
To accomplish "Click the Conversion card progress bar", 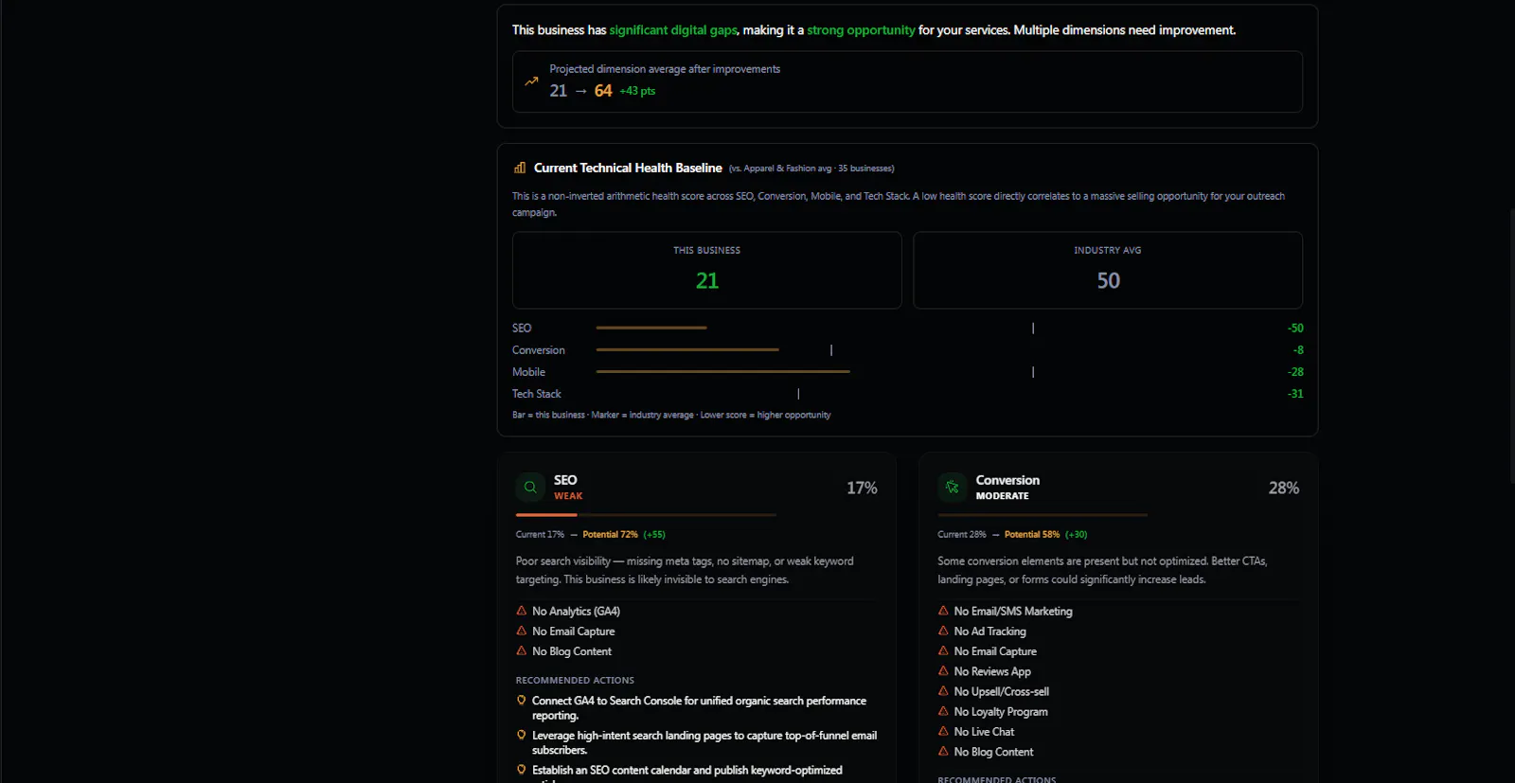I will [1043, 515].
